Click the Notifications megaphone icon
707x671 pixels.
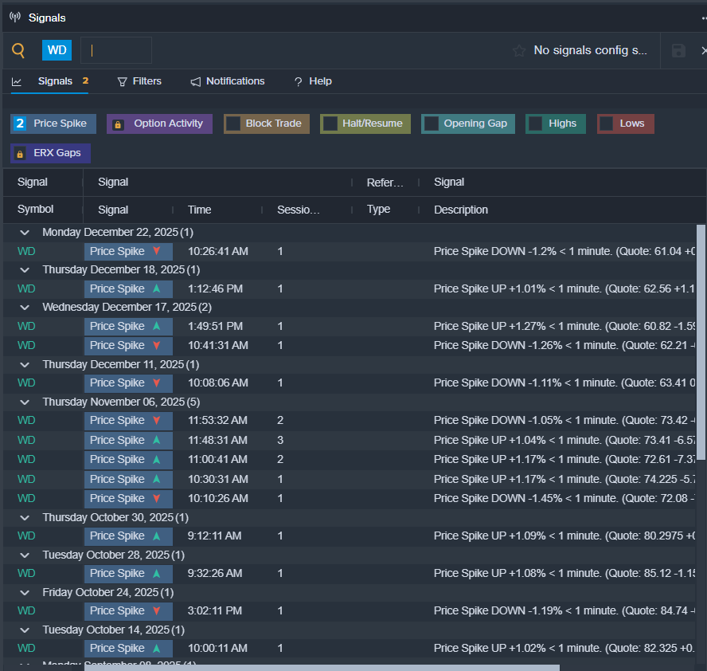coord(196,81)
